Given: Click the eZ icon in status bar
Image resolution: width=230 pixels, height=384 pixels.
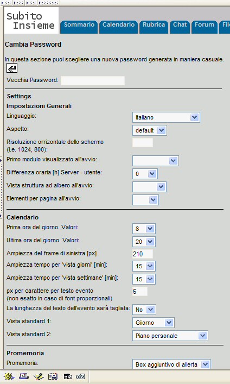Looking at the screenshot, I should tap(80, 376).
